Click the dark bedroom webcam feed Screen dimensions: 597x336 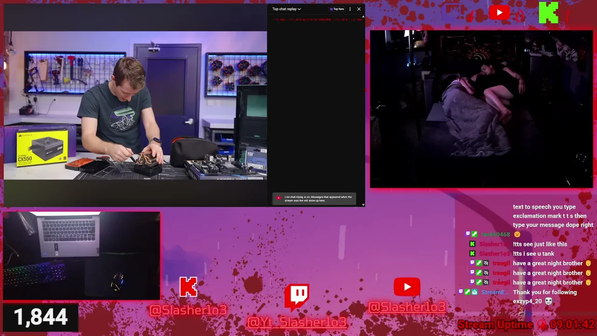[x=481, y=109]
